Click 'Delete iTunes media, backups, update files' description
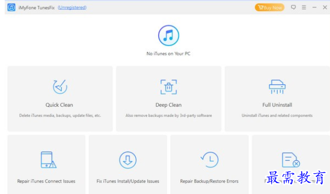The image size is (330, 194). coord(60,115)
